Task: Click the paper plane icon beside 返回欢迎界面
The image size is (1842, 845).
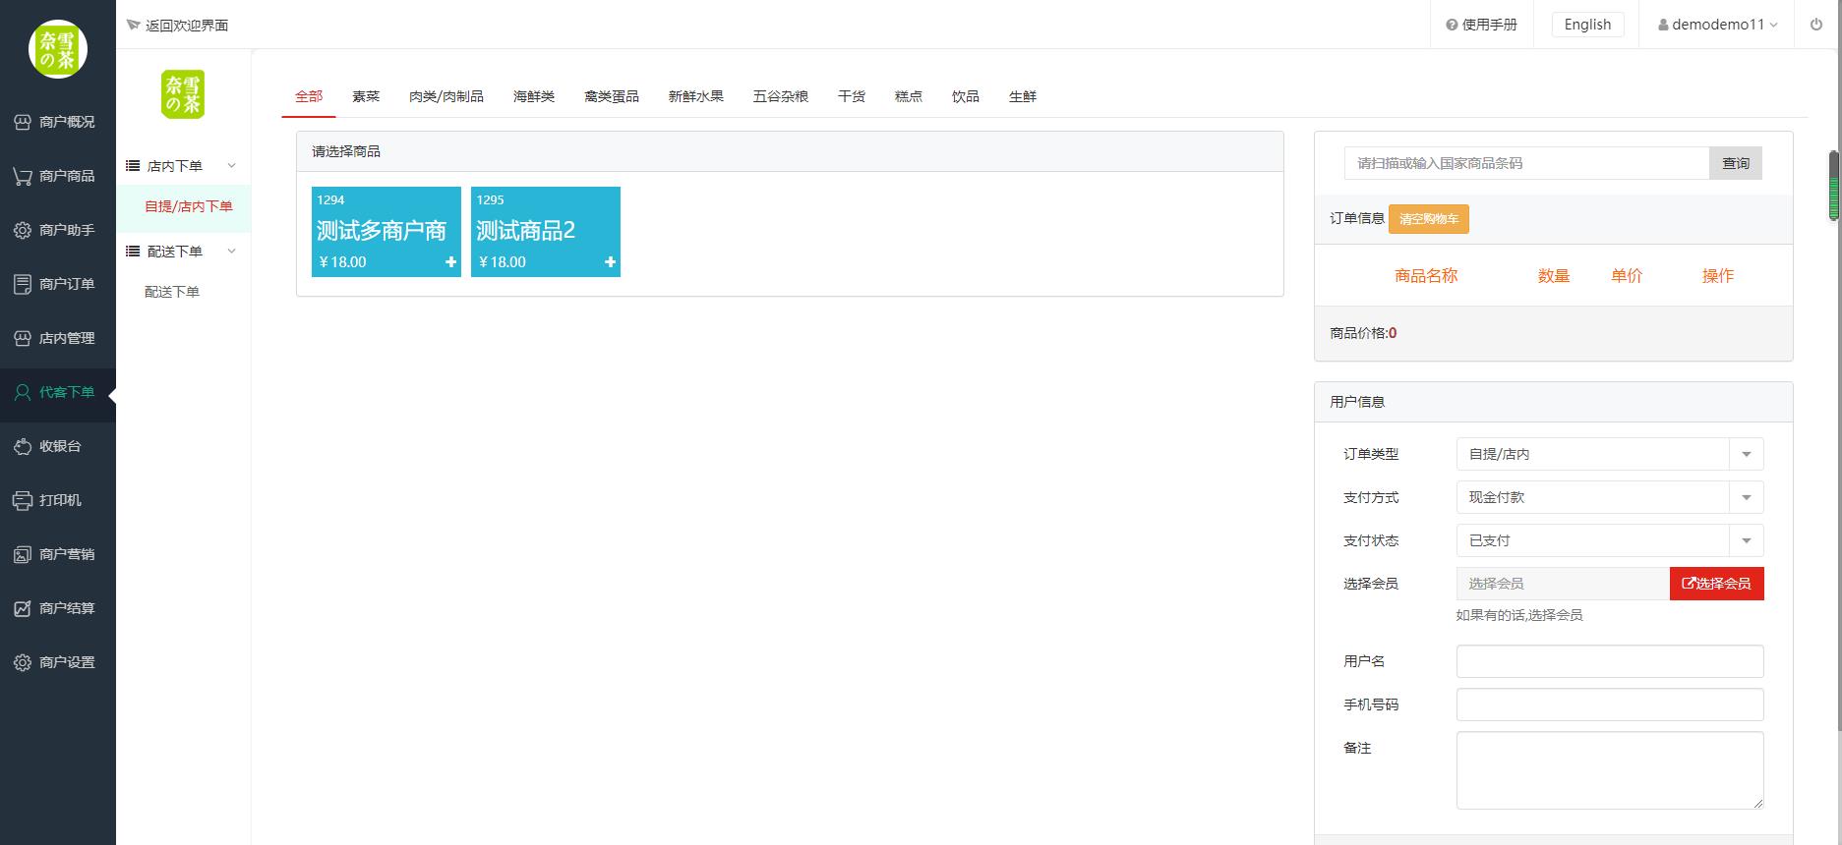Action: click(133, 25)
